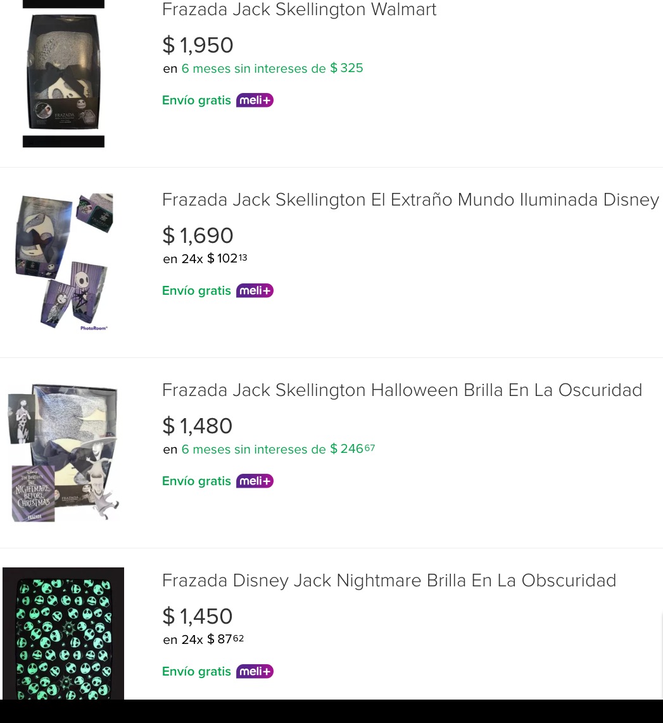Viewport: 663px width, 723px height.
Task: Open 'Halloween Brilla En La Oscuridad' title
Action: click(x=402, y=390)
